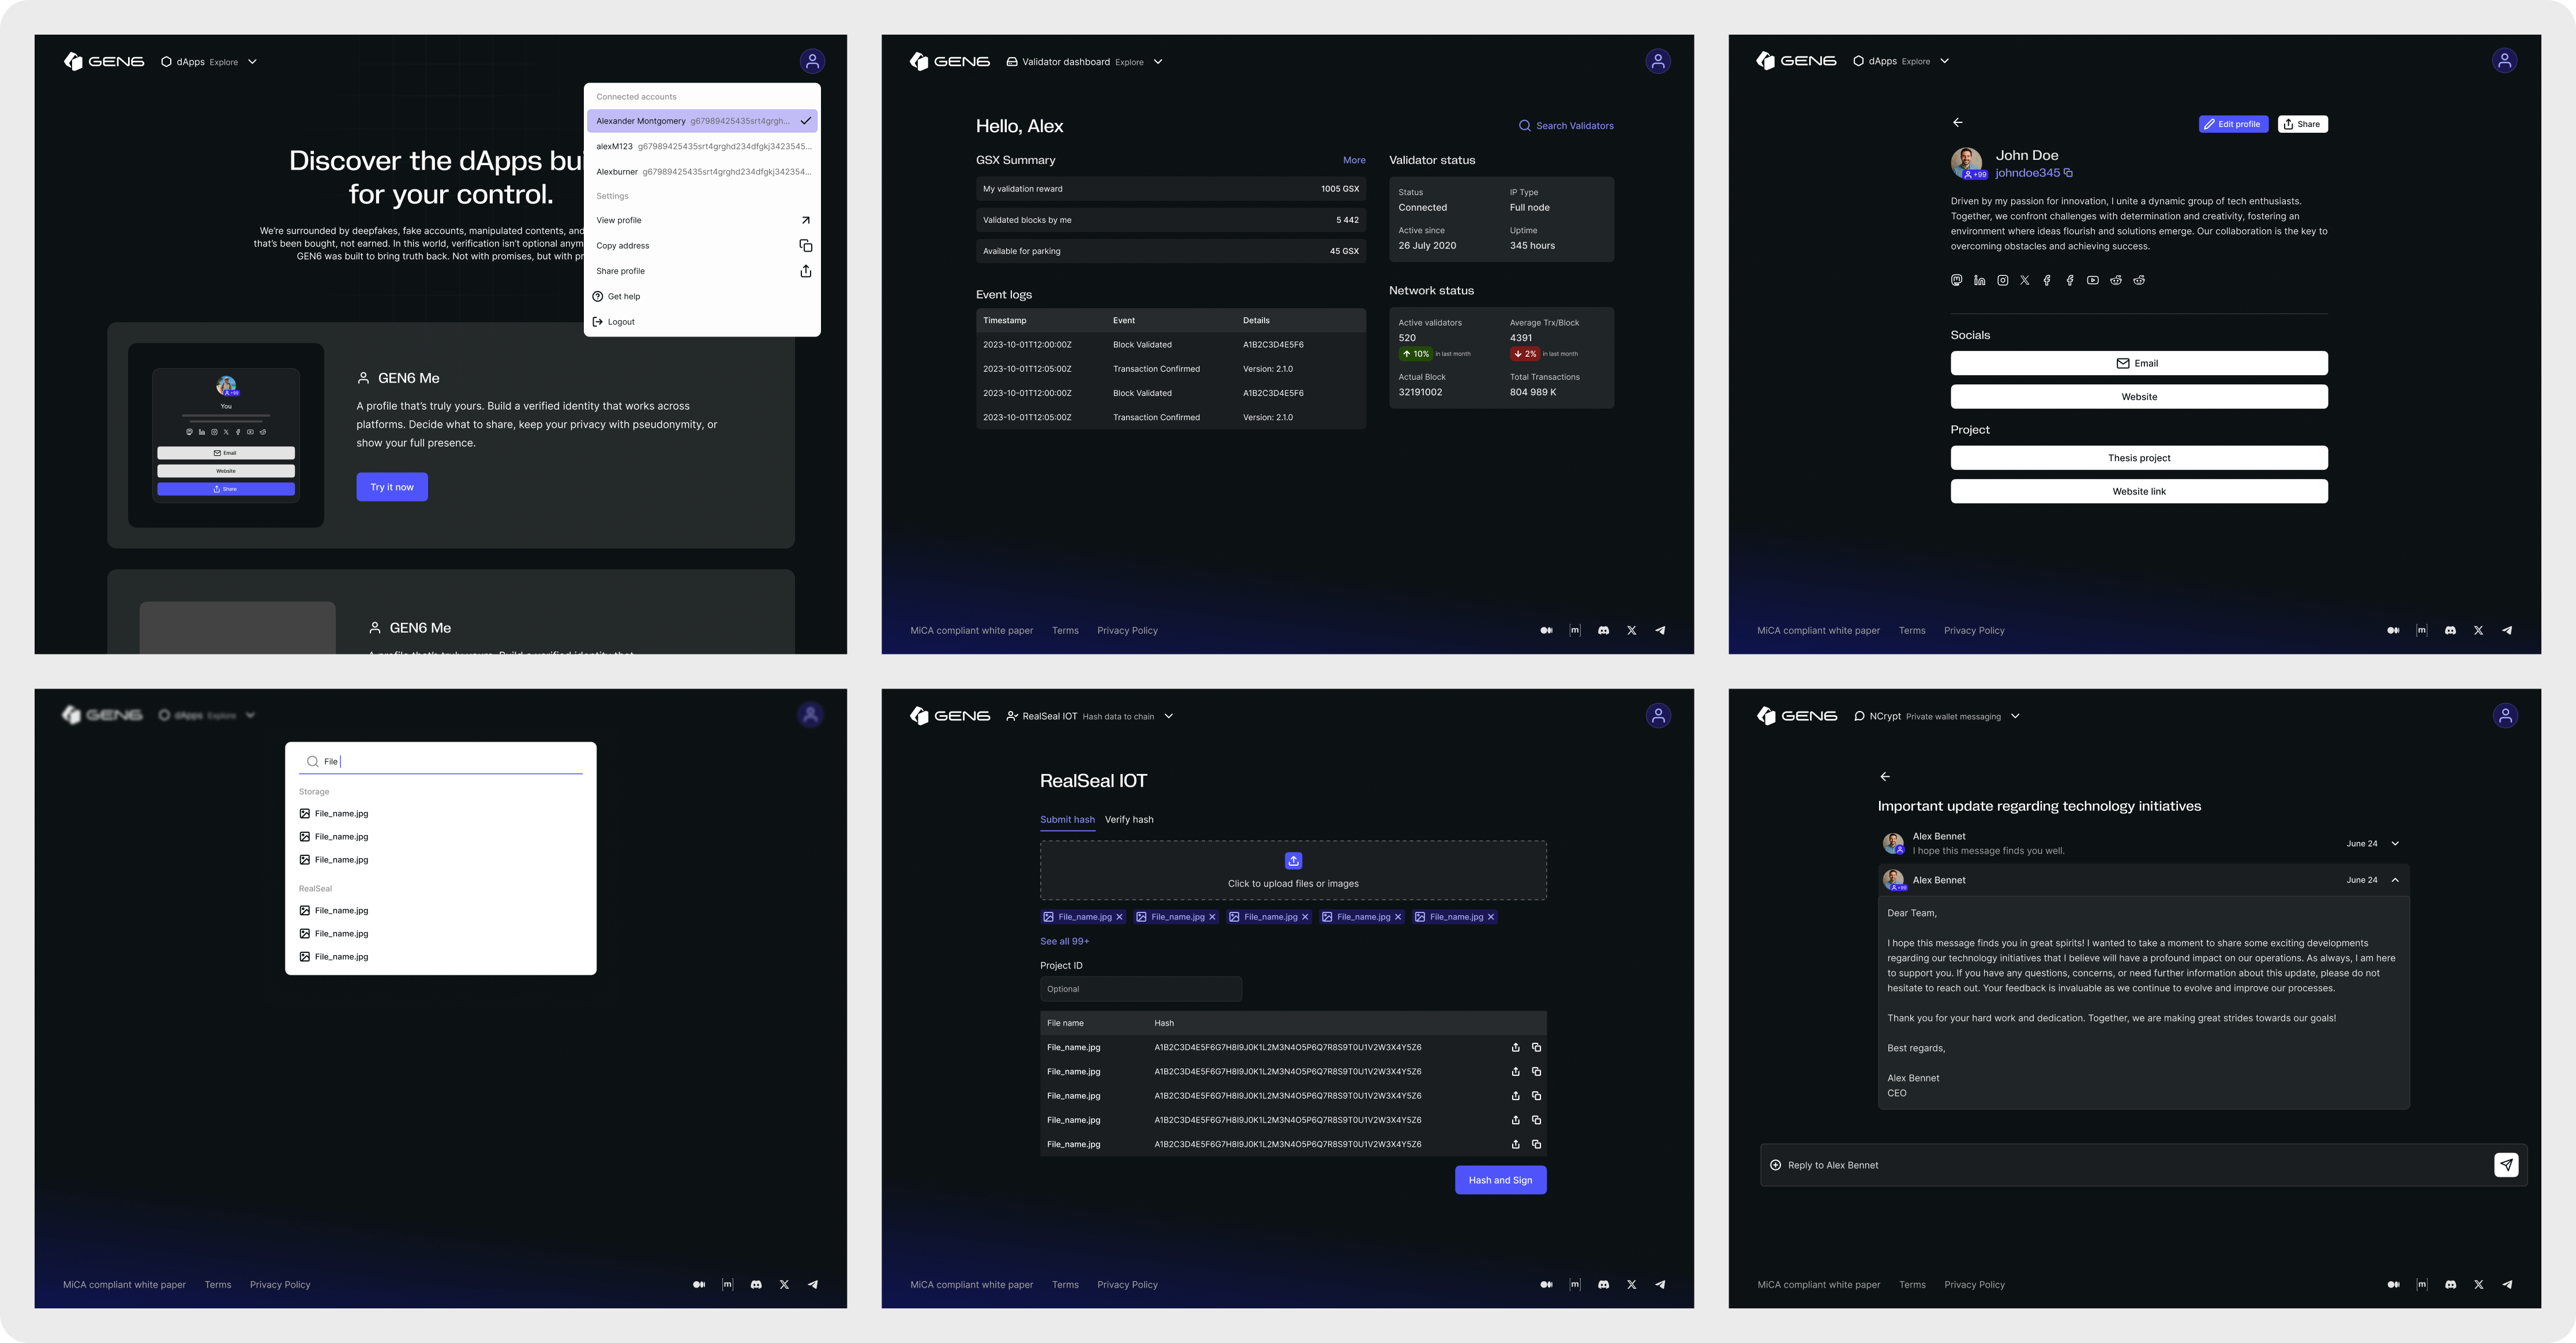Viewport: 2576px width, 1343px height.
Task: Send the reply with the paper plane icon
Action: [x=2506, y=1164]
